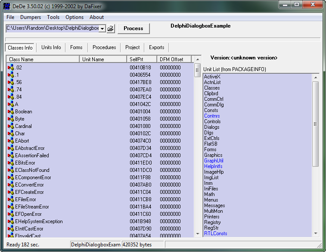326x252 pixels.
Task: Open the file browse folder icon
Action: [111, 28]
